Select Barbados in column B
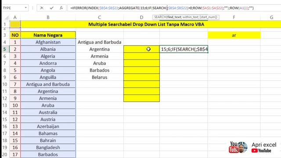This screenshot has height=158, width=281. [48, 154]
